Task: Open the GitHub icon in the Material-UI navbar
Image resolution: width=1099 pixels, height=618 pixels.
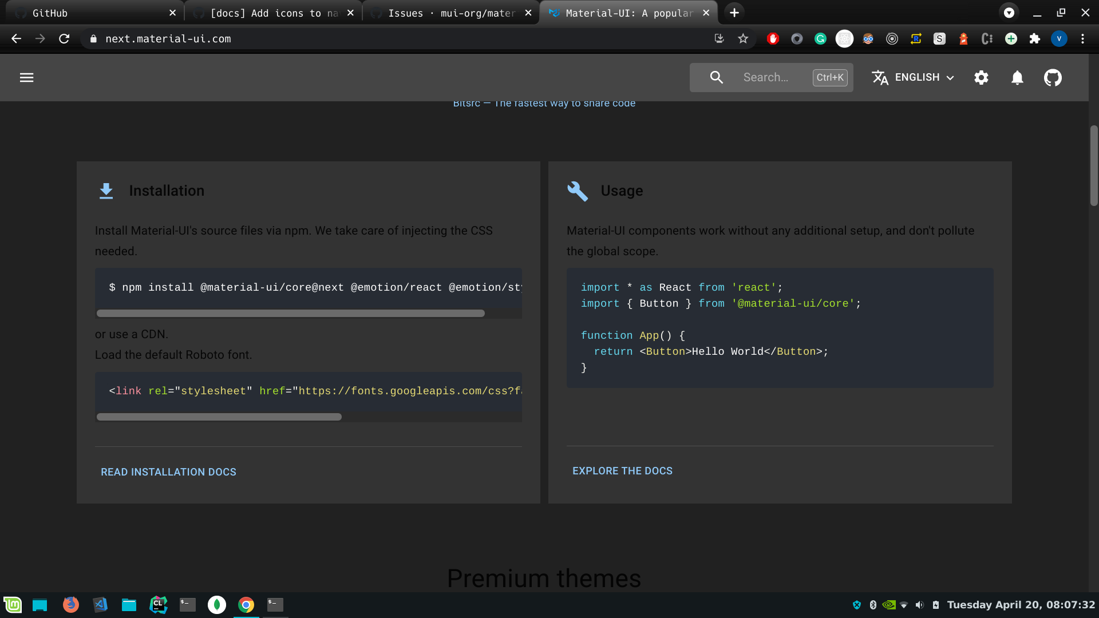Action: 1053,77
